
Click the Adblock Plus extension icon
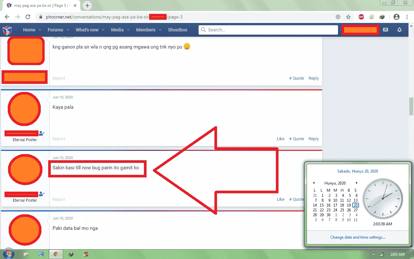point(361,17)
